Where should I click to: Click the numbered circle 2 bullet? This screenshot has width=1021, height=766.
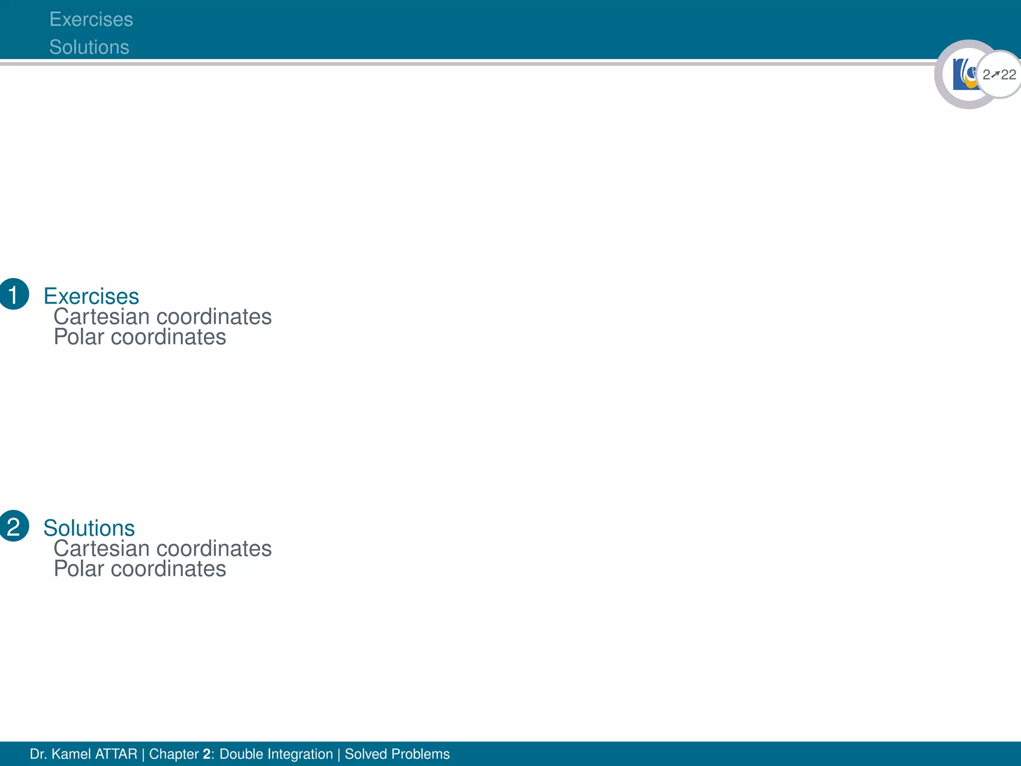(x=14, y=526)
